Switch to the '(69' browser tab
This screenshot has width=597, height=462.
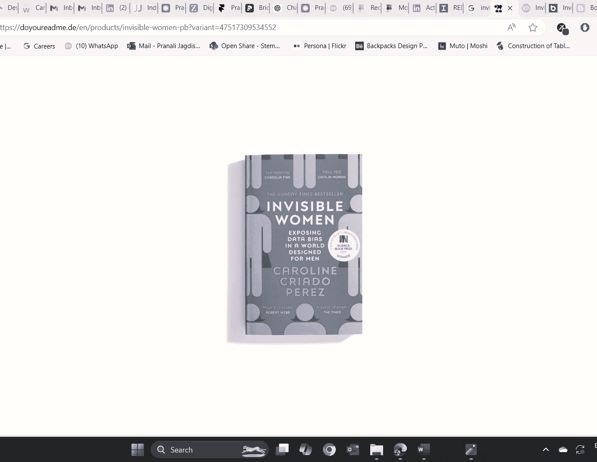(x=341, y=8)
